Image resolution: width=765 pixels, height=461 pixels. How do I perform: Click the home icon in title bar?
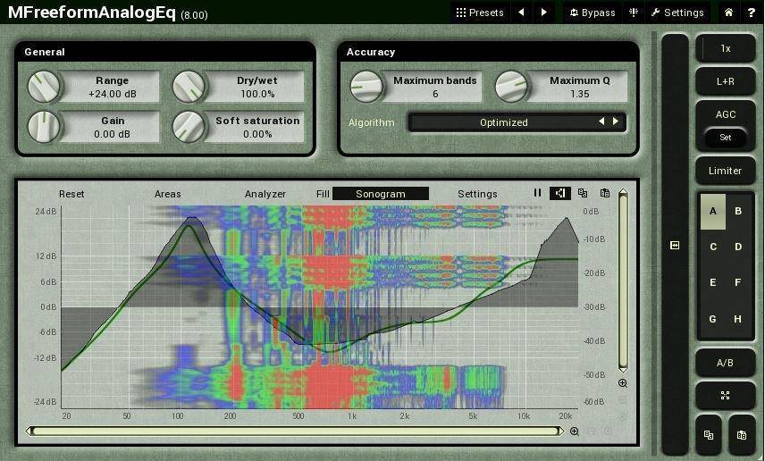728,13
